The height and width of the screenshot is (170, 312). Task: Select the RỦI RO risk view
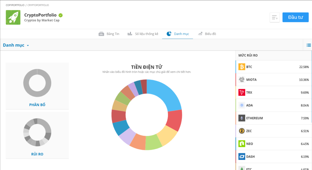[37, 154]
